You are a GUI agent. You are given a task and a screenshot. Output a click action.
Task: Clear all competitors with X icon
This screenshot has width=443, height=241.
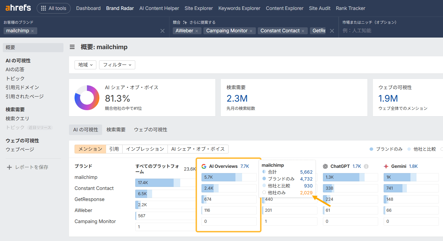[332, 31]
